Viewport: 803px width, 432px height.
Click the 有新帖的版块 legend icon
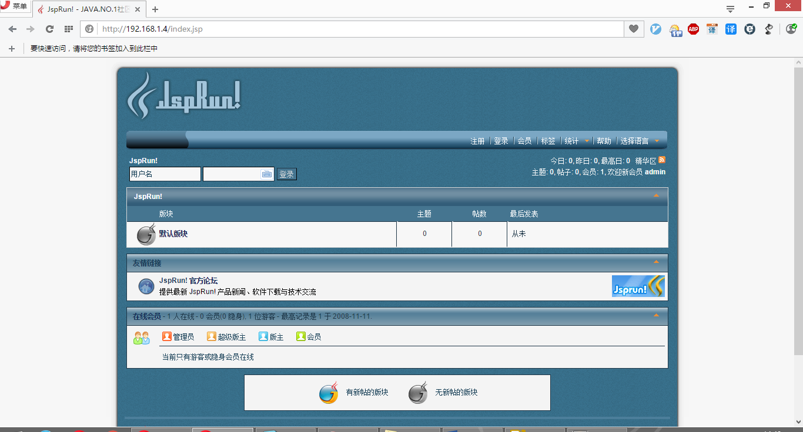(329, 392)
